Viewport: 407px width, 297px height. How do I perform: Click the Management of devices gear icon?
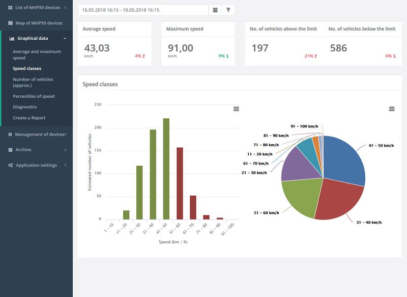pyautogui.click(x=10, y=134)
